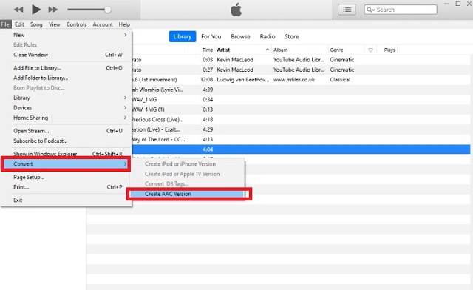Click the www.mfiles.co.uk album cell
Image resolution: width=473 pixels, height=290 pixels.
pyautogui.click(x=294, y=79)
